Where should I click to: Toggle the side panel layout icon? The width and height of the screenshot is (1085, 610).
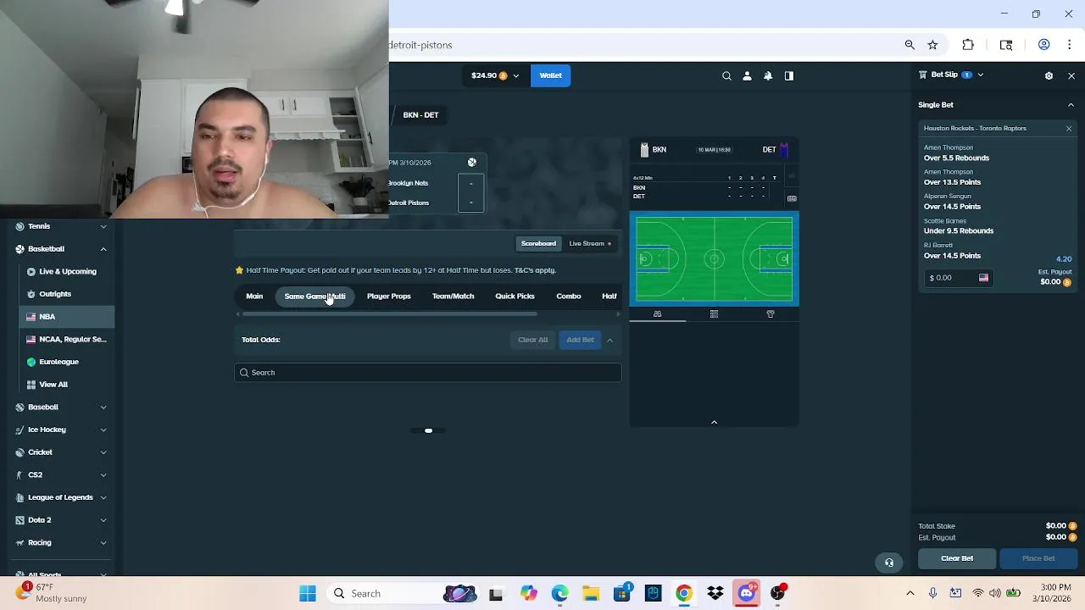[789, 75]
